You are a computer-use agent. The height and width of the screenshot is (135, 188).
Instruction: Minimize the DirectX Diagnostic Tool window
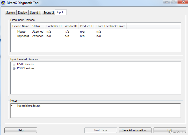coord(167,2)
